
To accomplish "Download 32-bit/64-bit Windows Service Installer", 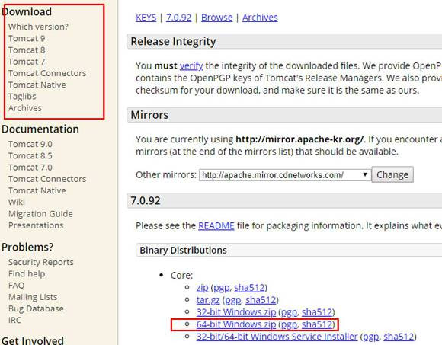I will coord(277,337).
